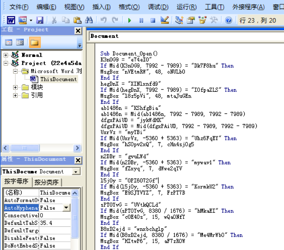Pause execution with Break icon
The width and height of the screenshot is (284, 250).
pyautogui.click(x=141, y=20)
